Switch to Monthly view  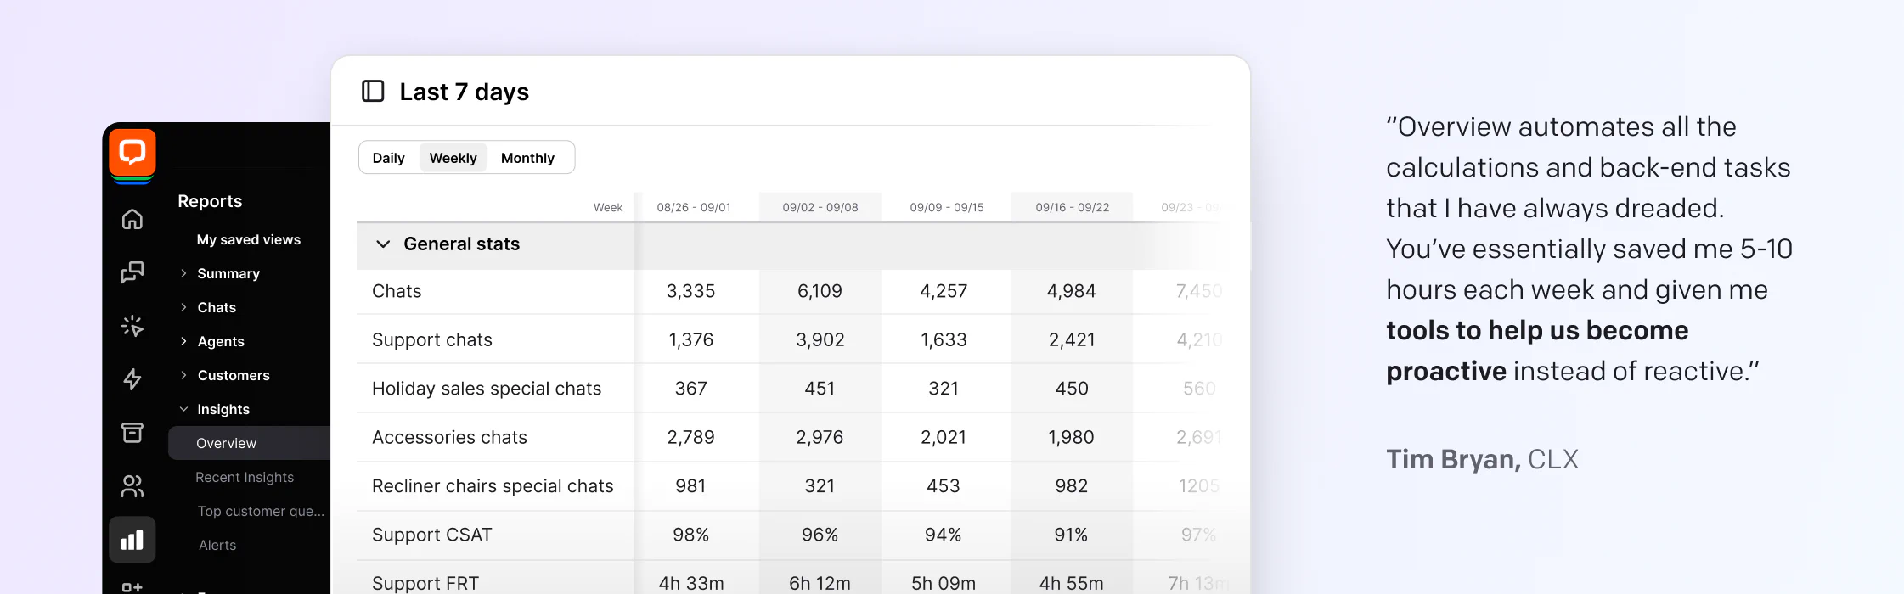click(527, 158)
